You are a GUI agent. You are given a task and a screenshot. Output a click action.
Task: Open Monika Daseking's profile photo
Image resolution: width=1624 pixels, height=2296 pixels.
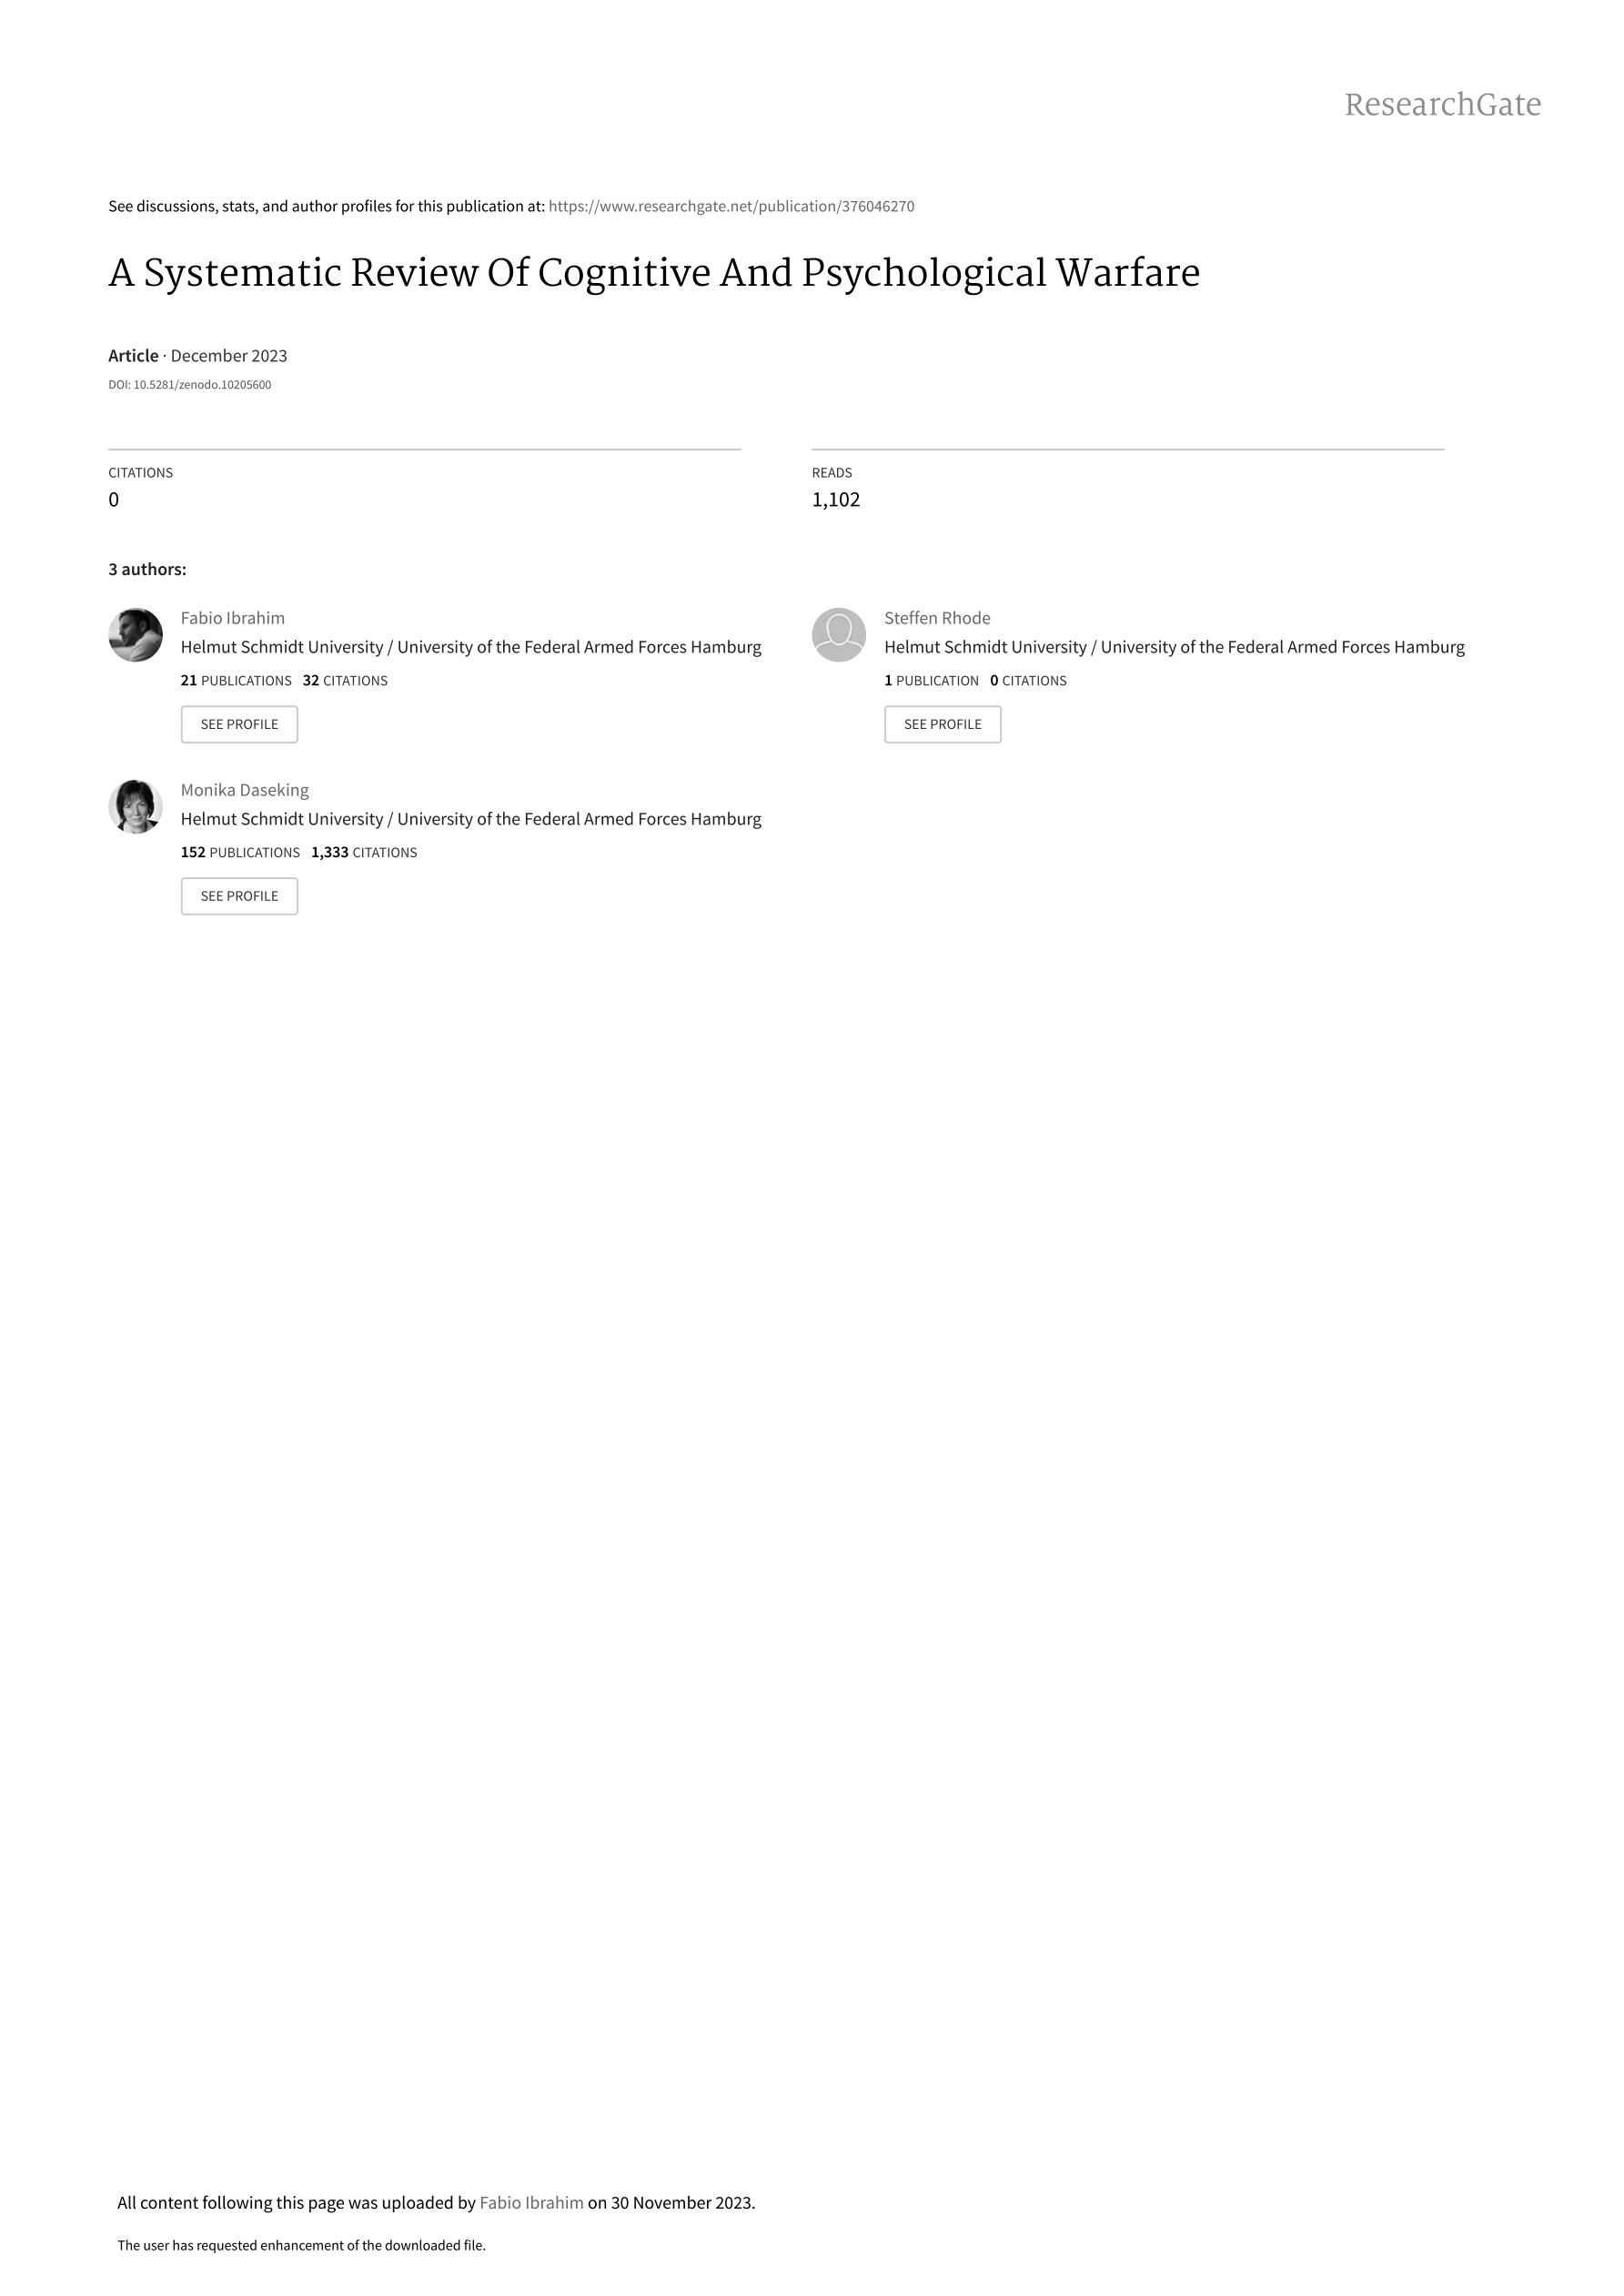136,807
